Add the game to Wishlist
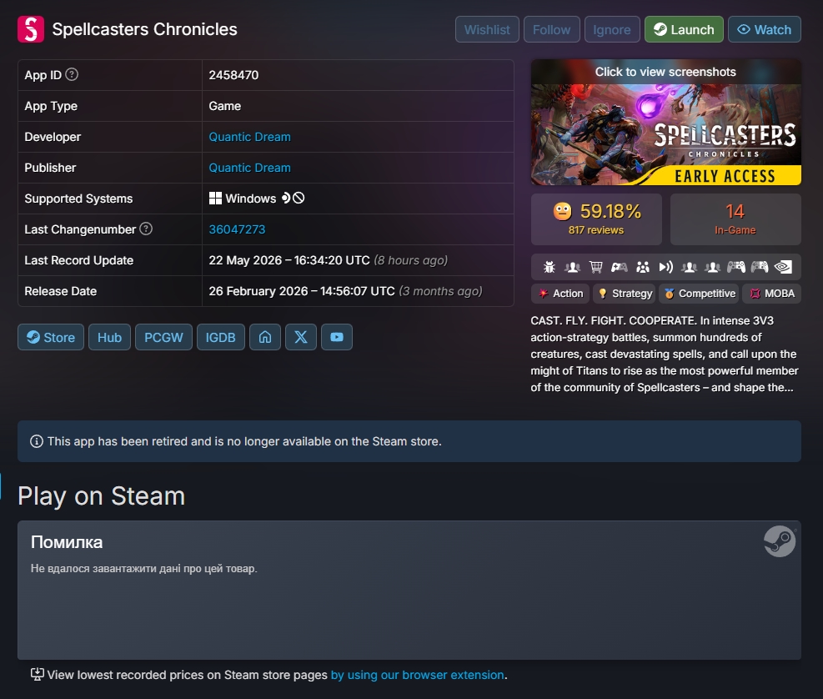Image resolution: width=823 pixels, height=699 pixels. coord(487,29)
